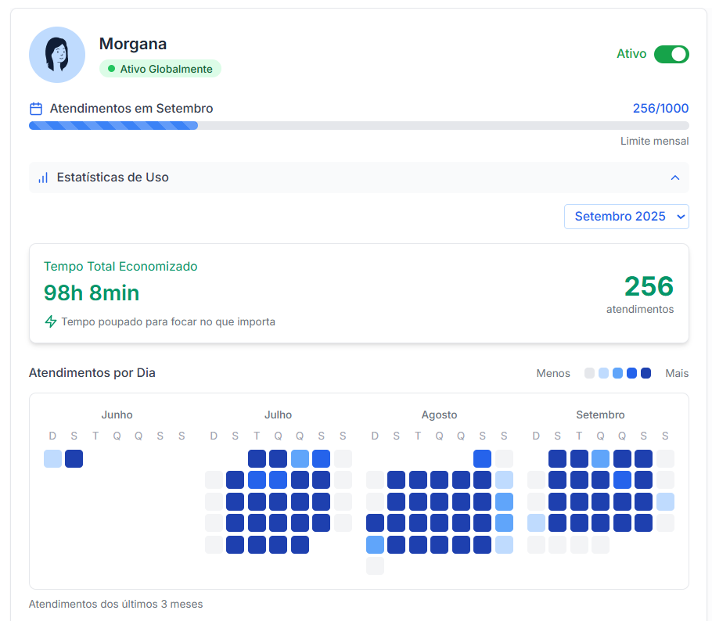Click the Agosto month heading in heatmap
712x621 pixels.
click(x=439, y=415)
